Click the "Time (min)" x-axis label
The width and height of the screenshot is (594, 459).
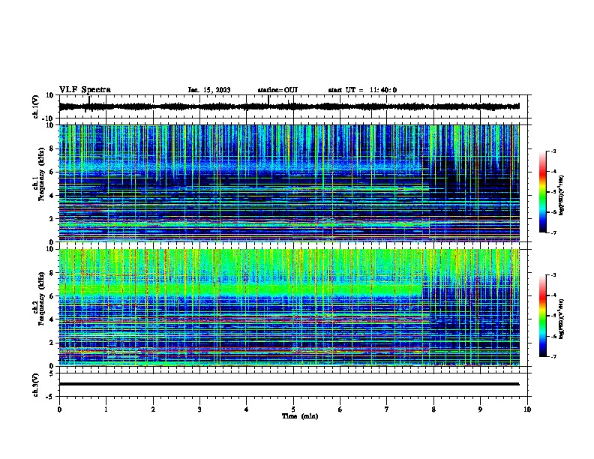click(300, 416)
